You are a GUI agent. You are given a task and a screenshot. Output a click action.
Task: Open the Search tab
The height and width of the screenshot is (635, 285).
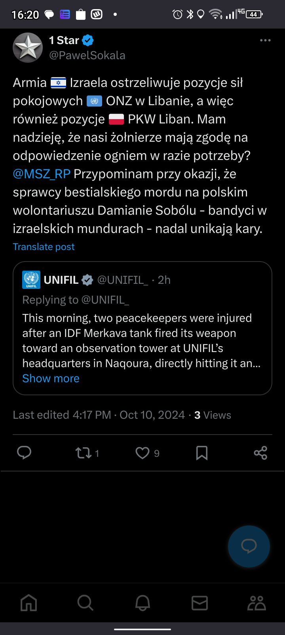coord(85,603)
